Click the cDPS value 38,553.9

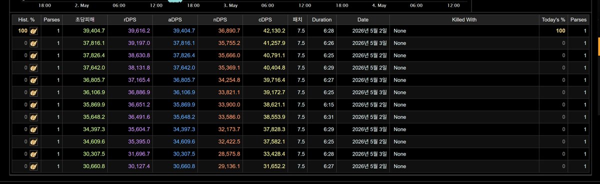274,117
